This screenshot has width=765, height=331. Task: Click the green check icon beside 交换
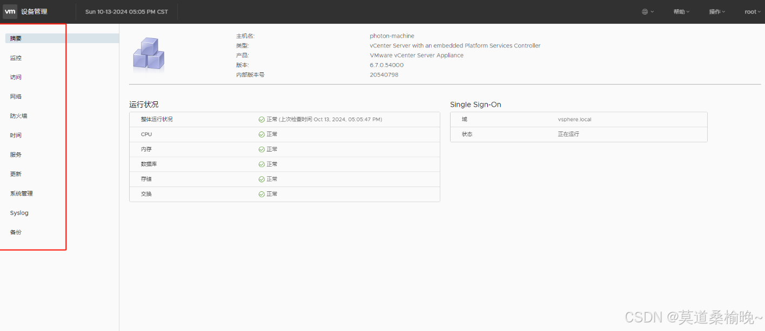coord(261,194)
